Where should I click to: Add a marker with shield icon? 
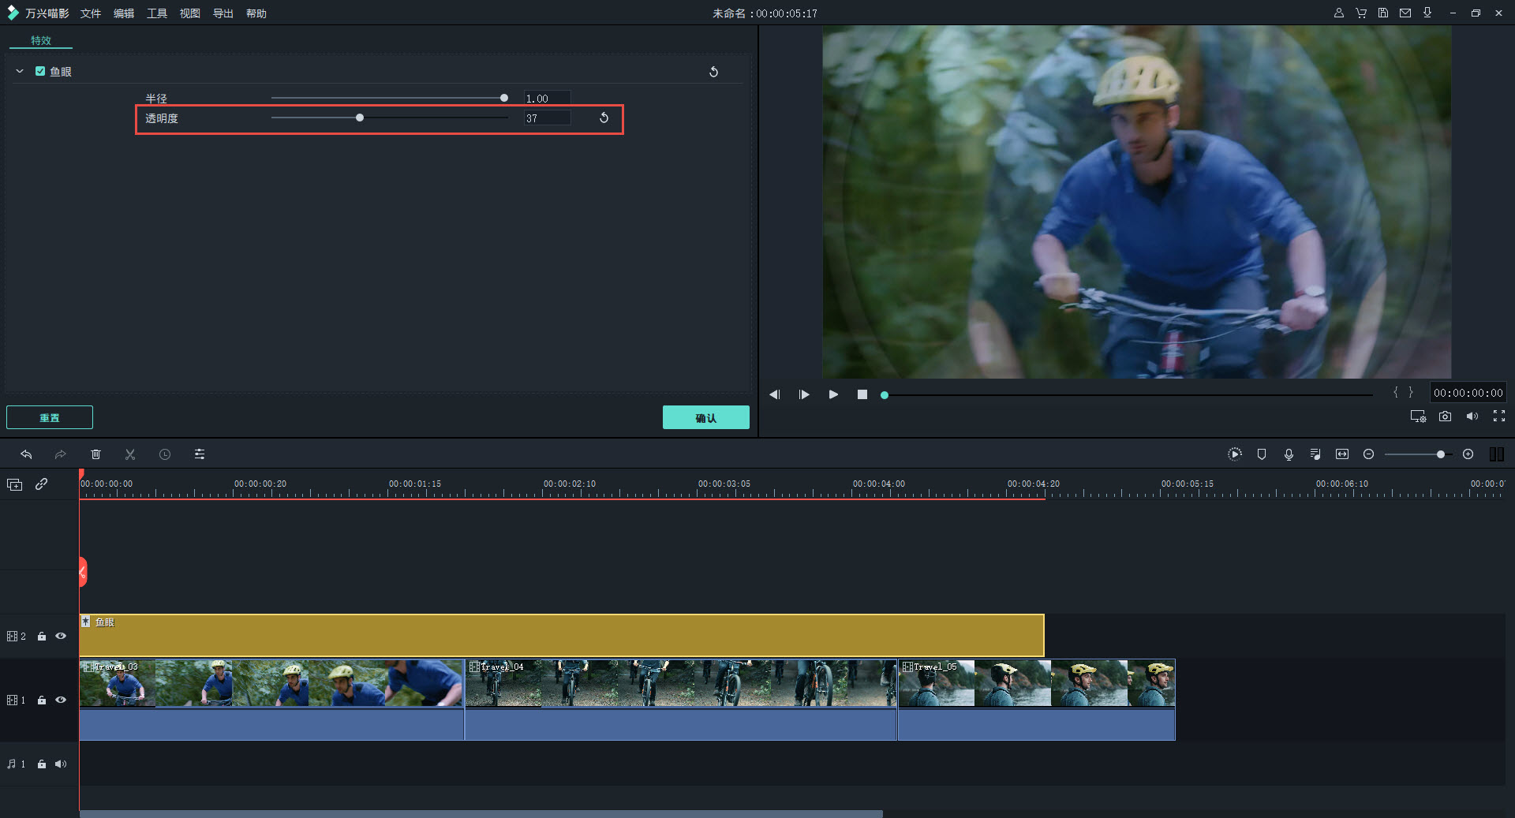(1262, 454)
